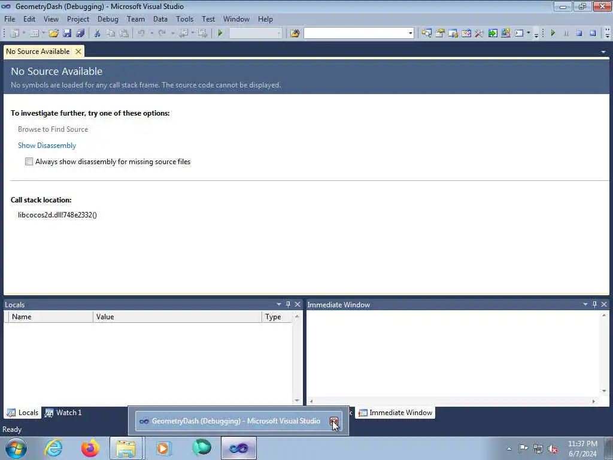Viewport: 613px width, 460px height.
Task: Close the Immediate Window panel
Action: coord(604,304)
